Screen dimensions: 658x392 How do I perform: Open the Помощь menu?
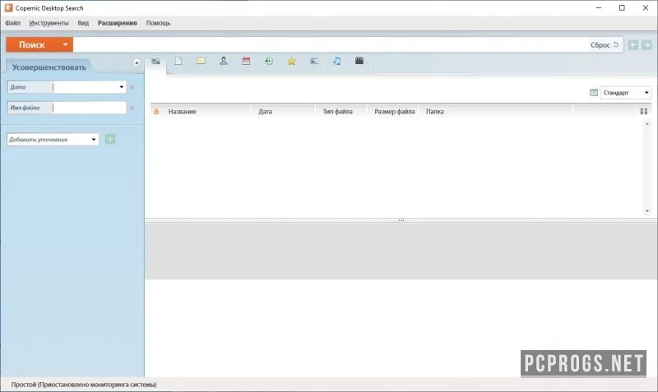pyautogui.click(x=158, y=23)
